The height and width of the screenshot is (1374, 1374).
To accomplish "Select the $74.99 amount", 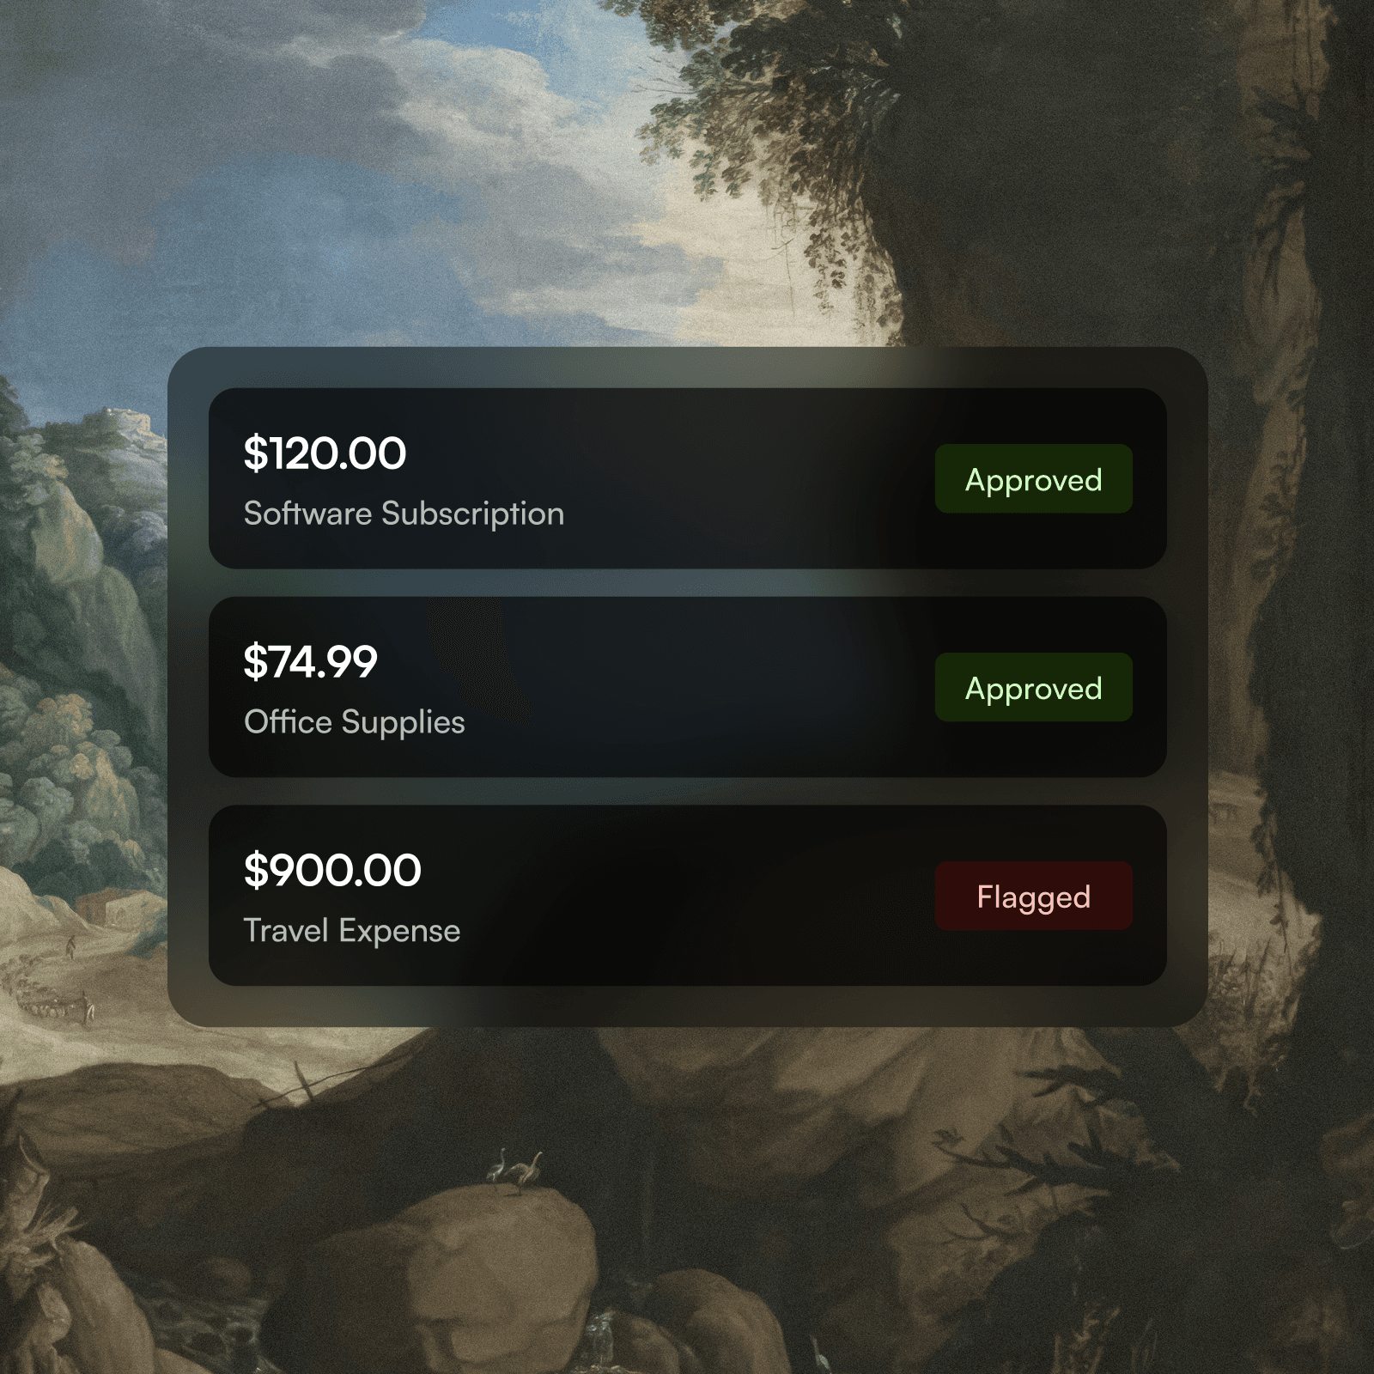I will pos(310,662).
